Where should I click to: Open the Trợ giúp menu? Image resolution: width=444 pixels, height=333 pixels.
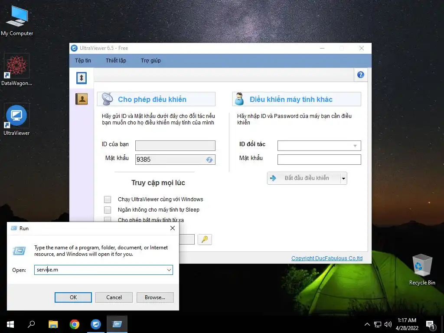pos(150,60)
